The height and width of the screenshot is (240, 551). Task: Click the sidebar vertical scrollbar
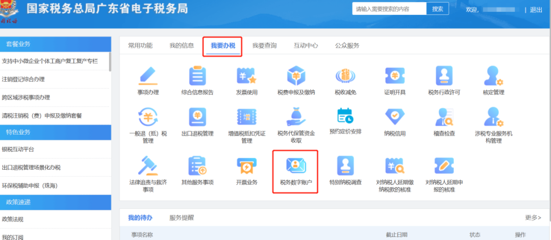(110, 62)
